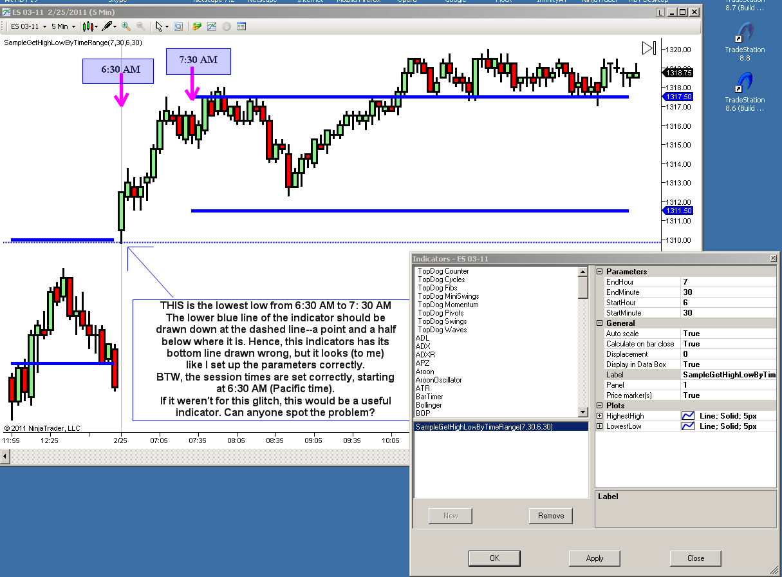The height and width of the screenshot is (577, 782).
Task: Click the Close button in Indicators dialog
Action: [x=696, y=558]
